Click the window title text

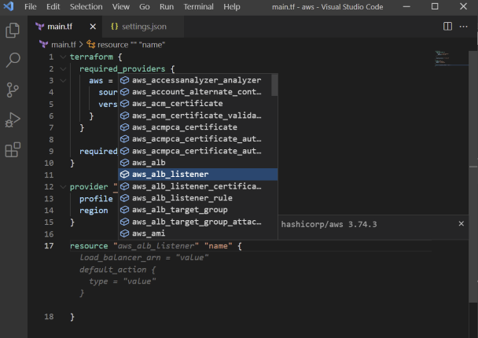(327, 7)
